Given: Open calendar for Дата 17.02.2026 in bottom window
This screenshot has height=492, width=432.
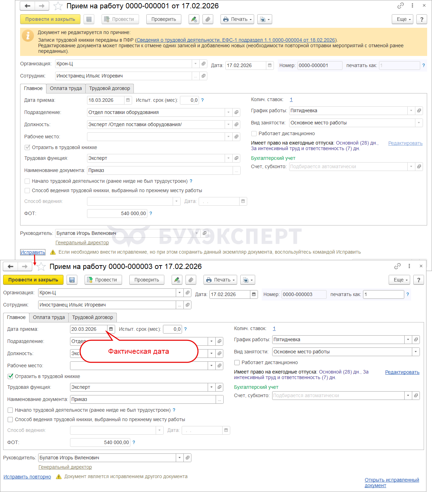Looking at the screenshot, I should (x=254, y=294).
